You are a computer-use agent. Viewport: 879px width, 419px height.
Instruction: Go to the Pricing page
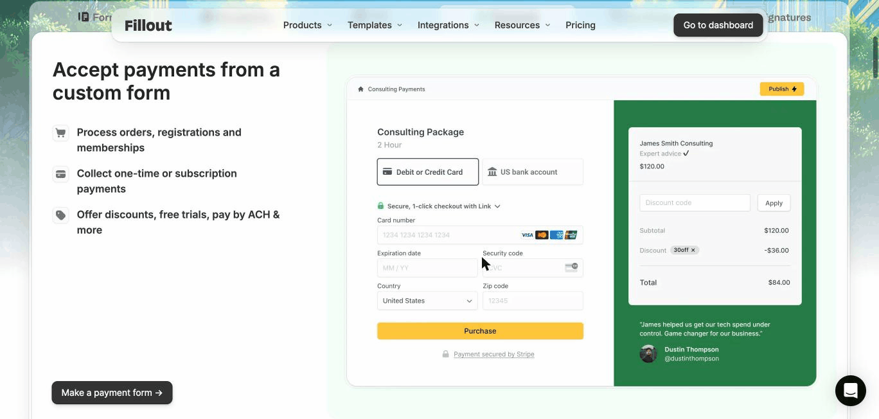580,25
